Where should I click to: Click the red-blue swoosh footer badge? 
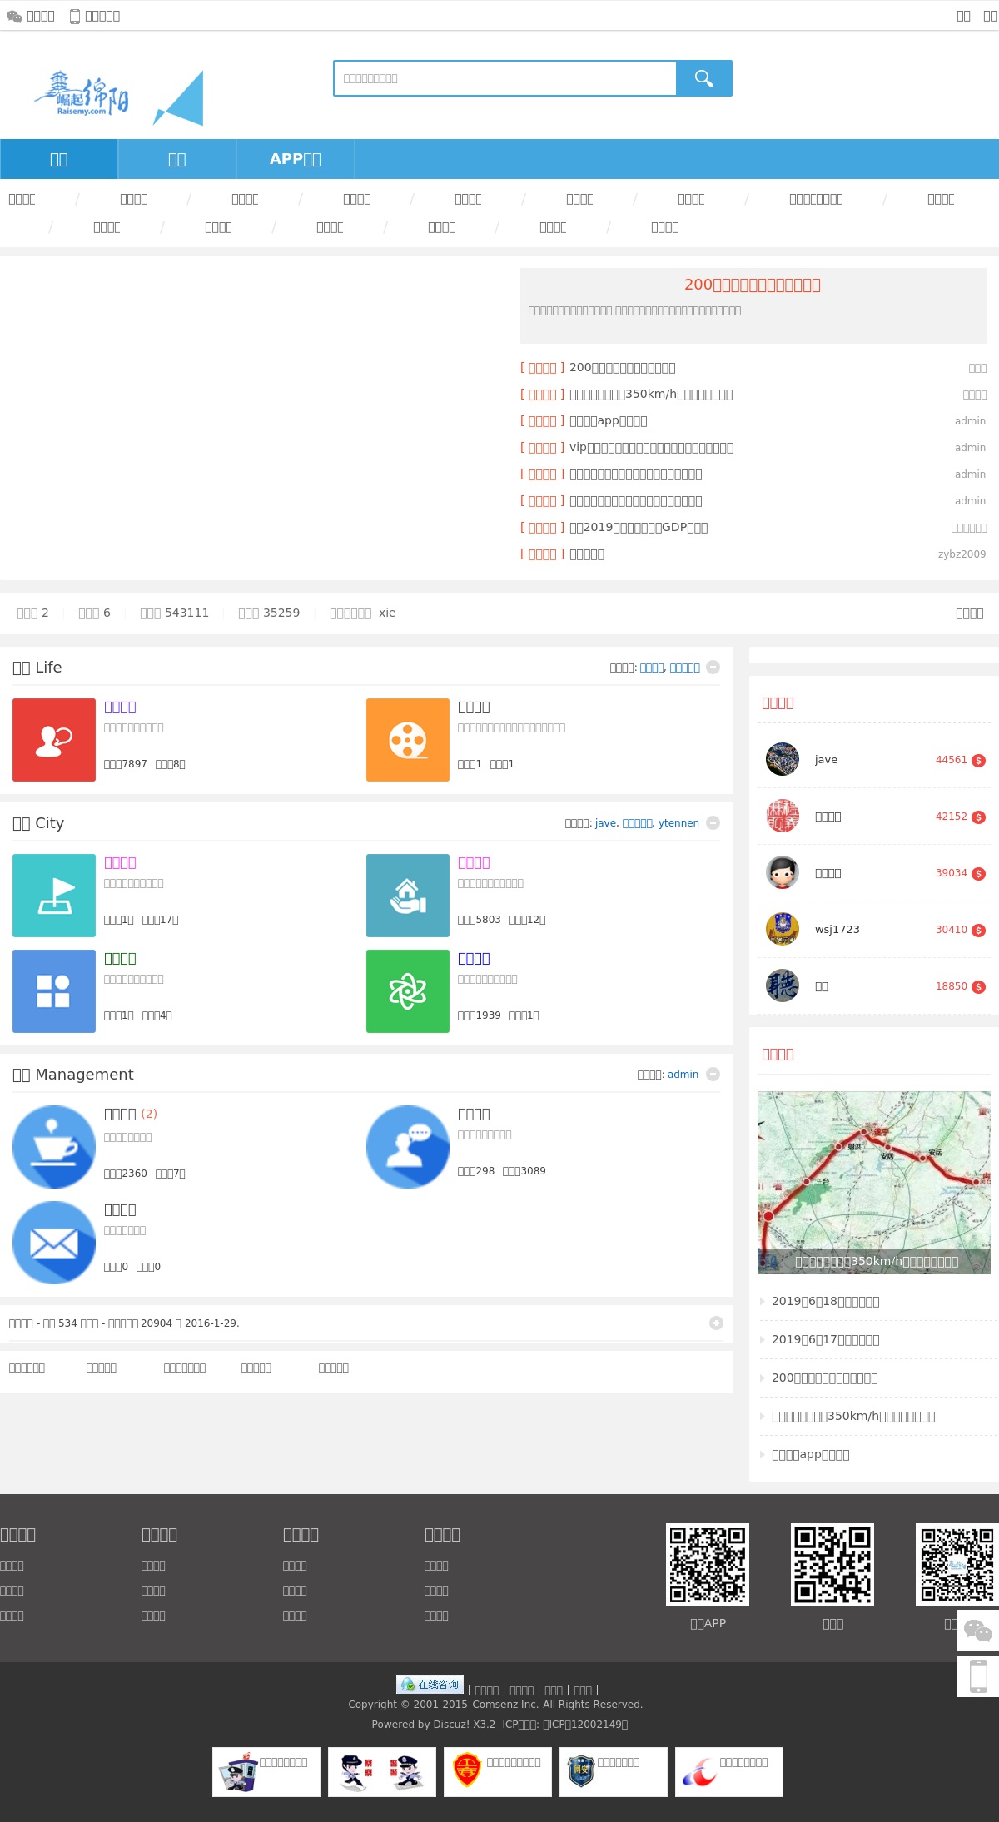coord(729,1772)
